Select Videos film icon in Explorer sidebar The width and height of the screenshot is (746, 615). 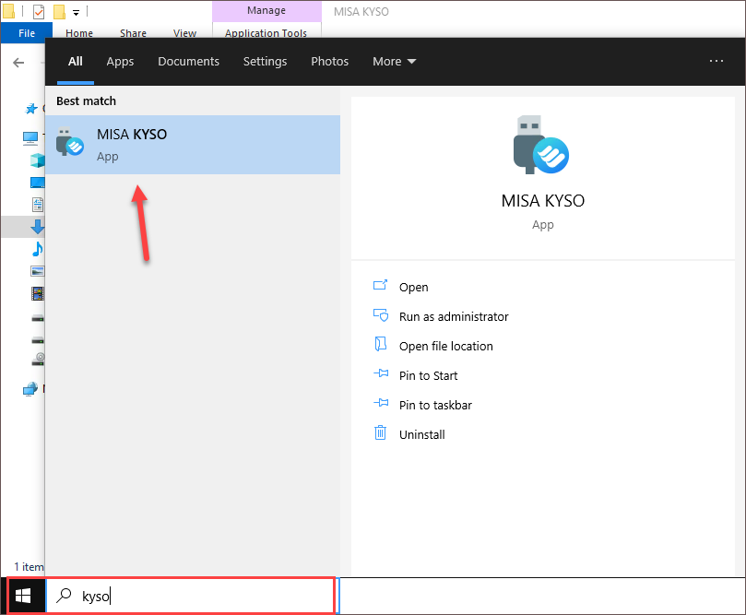click(x=38, y=293)
